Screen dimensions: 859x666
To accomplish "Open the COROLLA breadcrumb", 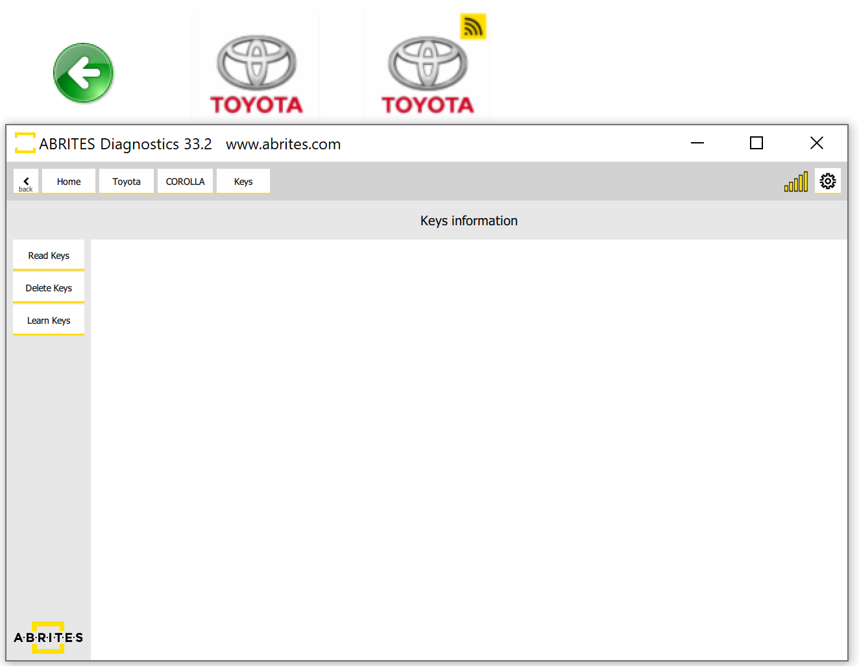I will pos(185,182).
